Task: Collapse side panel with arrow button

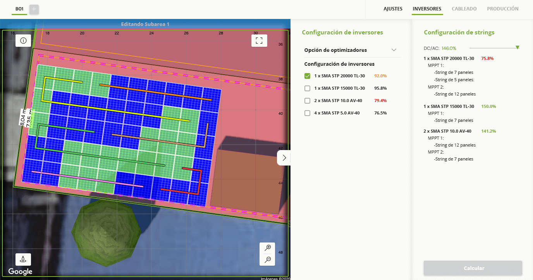Action: (x=284, y=158)
